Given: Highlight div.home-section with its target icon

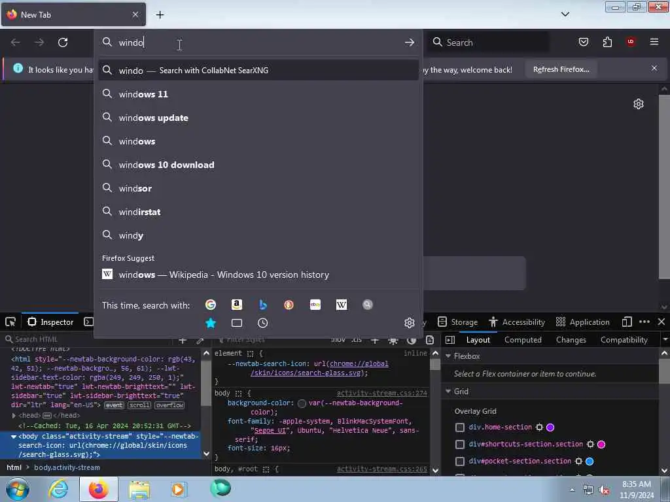Looking at the screenshot, I should pyautogui.click(x=539, y=427).
